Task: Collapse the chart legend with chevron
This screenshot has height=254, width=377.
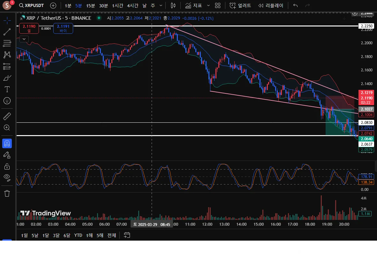Action: click(24, 39)
